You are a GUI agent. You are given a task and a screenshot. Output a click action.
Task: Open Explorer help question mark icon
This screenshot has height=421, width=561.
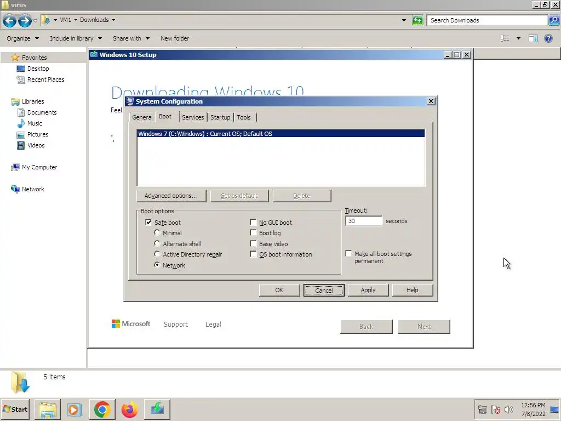pos(548,38)
